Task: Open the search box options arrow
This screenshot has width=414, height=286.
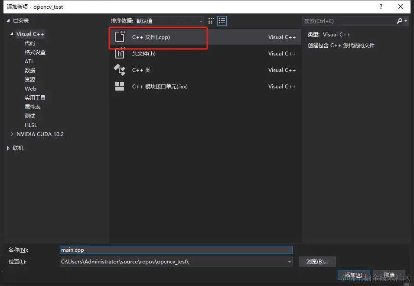Action: pos(405,20)
